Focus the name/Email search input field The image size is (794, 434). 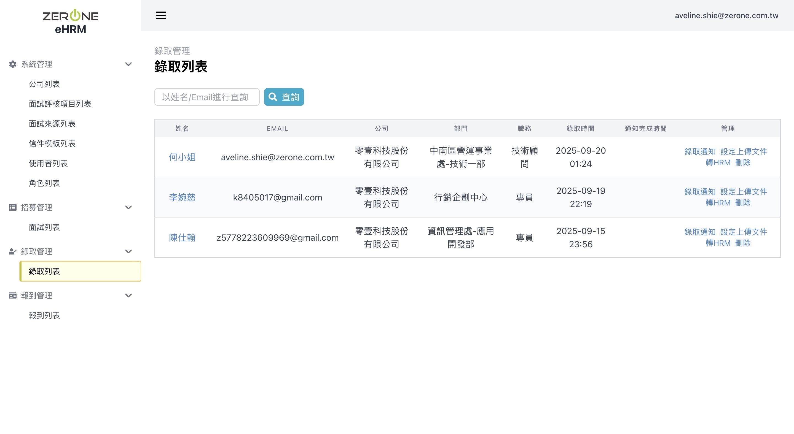point(207,97)
